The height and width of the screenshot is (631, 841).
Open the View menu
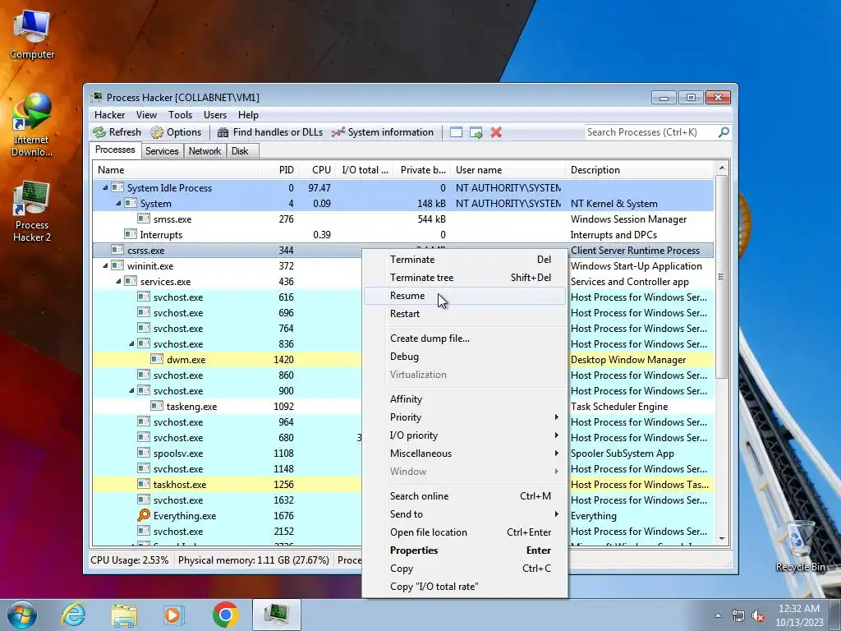click(146, 115)
